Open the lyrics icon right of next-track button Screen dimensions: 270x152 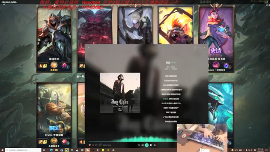coord(155,145)
